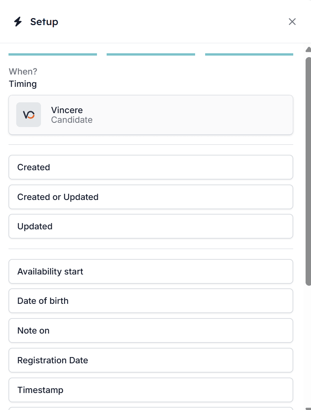This screenshot has width=311, height=410.
Task: Go to second step progress bar
Action: coord(151,54)
